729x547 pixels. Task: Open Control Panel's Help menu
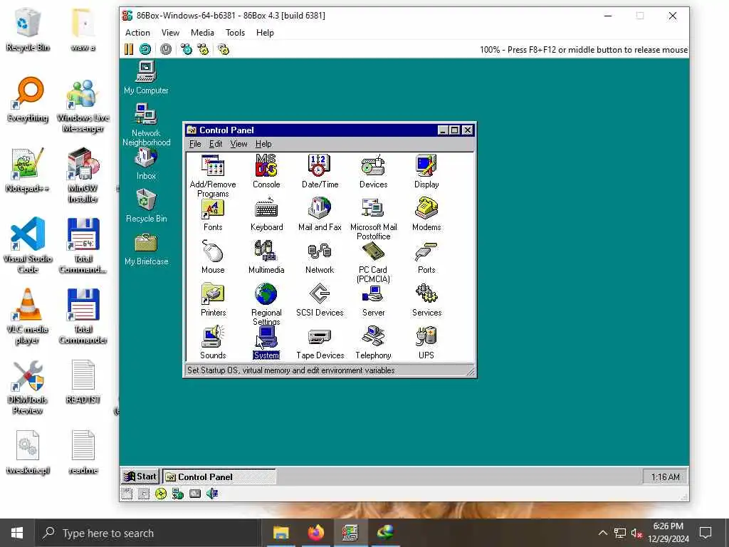[263, 144]
